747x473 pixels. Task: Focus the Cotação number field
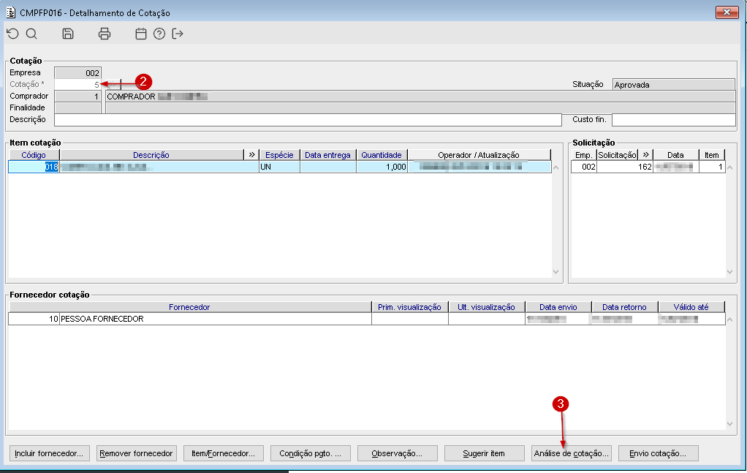[x=77, y=84]
